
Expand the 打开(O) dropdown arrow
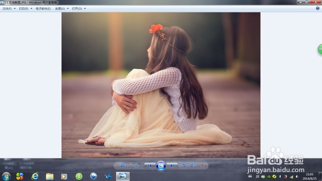tap(85, 9)
